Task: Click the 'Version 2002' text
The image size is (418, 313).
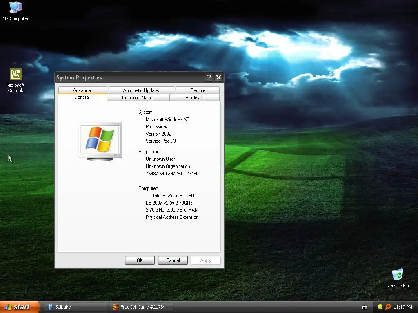Action: pos(158,134)
